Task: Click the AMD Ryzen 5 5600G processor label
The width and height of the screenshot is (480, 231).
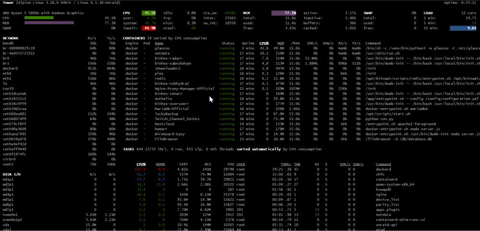Action: pos(43,13)
